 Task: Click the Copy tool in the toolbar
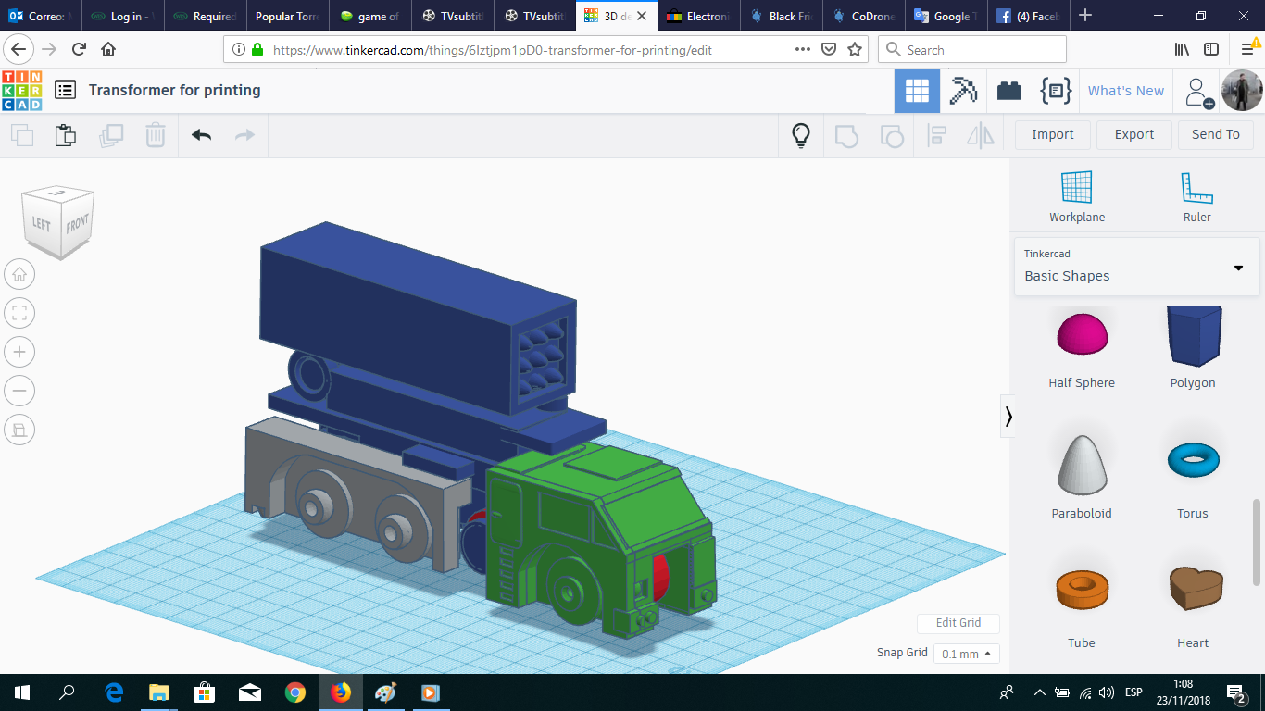(x=22, y=135)
